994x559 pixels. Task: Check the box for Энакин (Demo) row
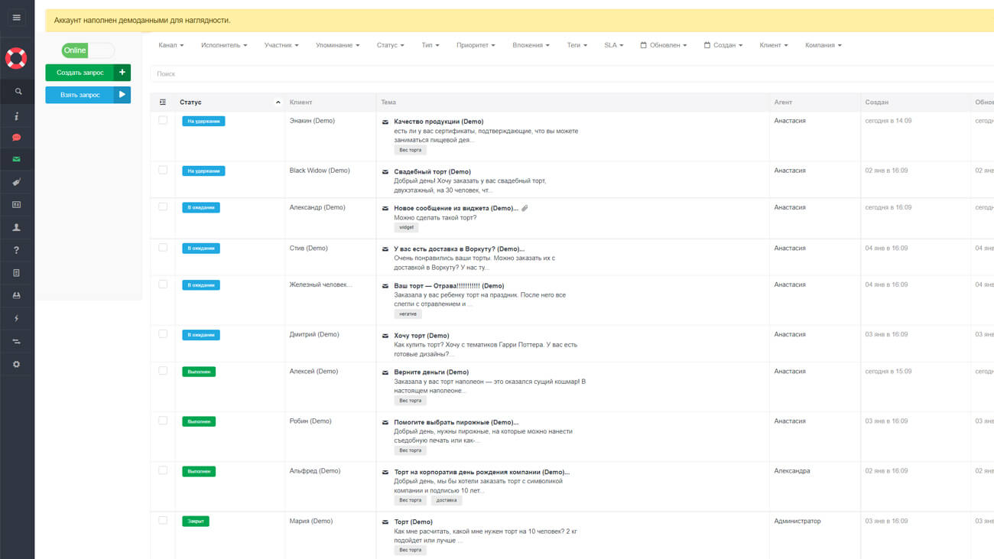pyautogui.click(x=163, y=120)
